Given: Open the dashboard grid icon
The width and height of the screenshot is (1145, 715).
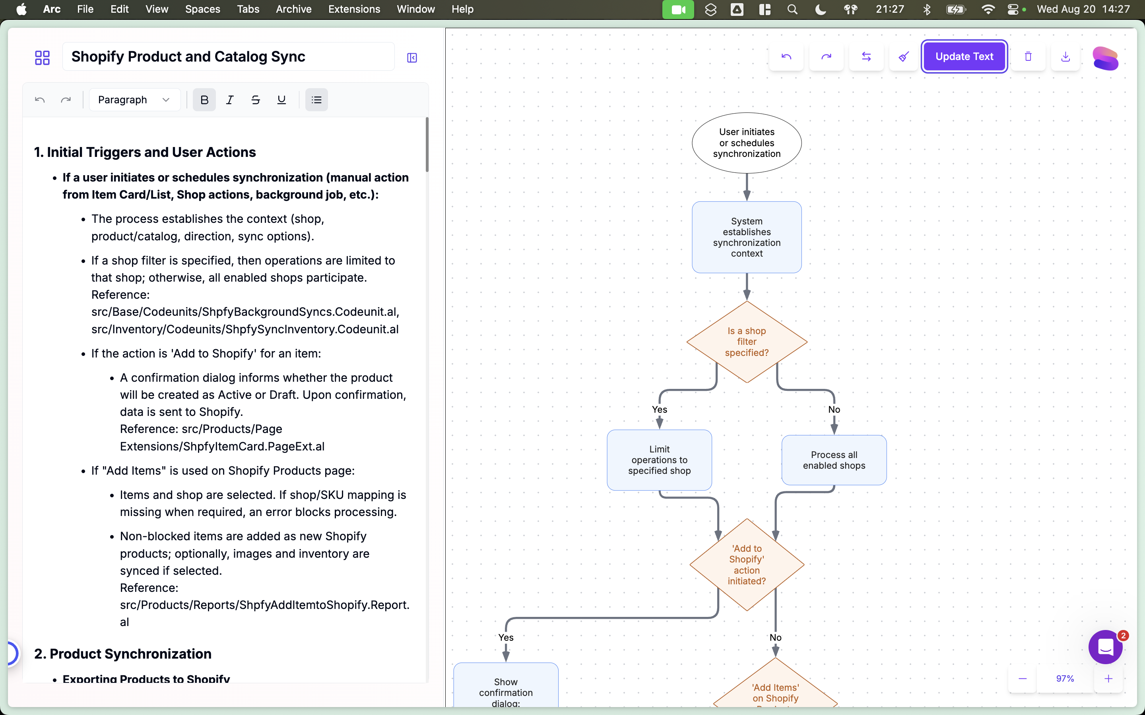Looking at the screenshot, I should point(42,57).
